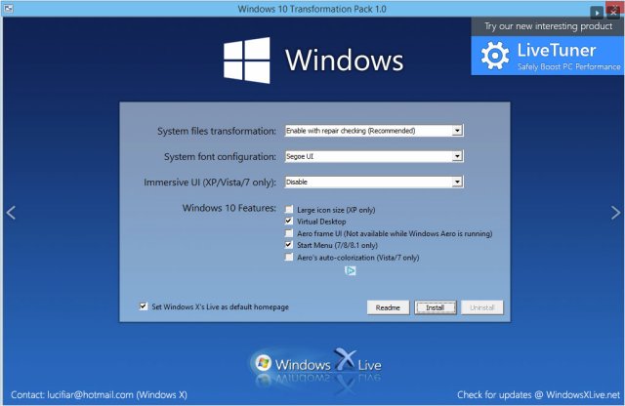Viewport: 625px width, 406px height.
Task: Click the System files transformation label
Action: coord(217,131)
